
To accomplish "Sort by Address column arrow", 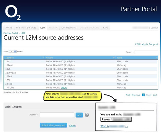I will pos(43,58).
